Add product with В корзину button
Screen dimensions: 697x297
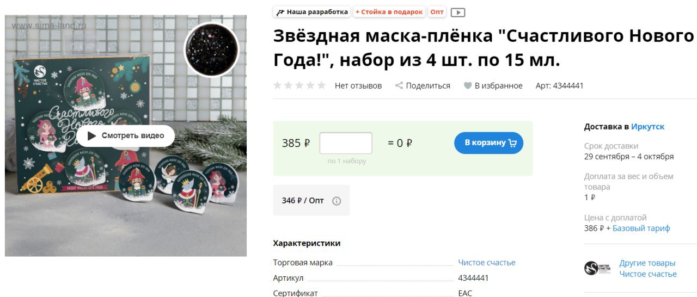(x=488, y=143)
